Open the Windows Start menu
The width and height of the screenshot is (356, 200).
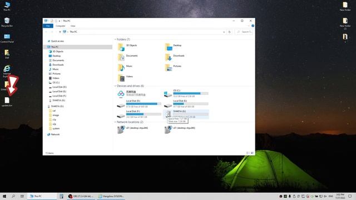(4, 196)
